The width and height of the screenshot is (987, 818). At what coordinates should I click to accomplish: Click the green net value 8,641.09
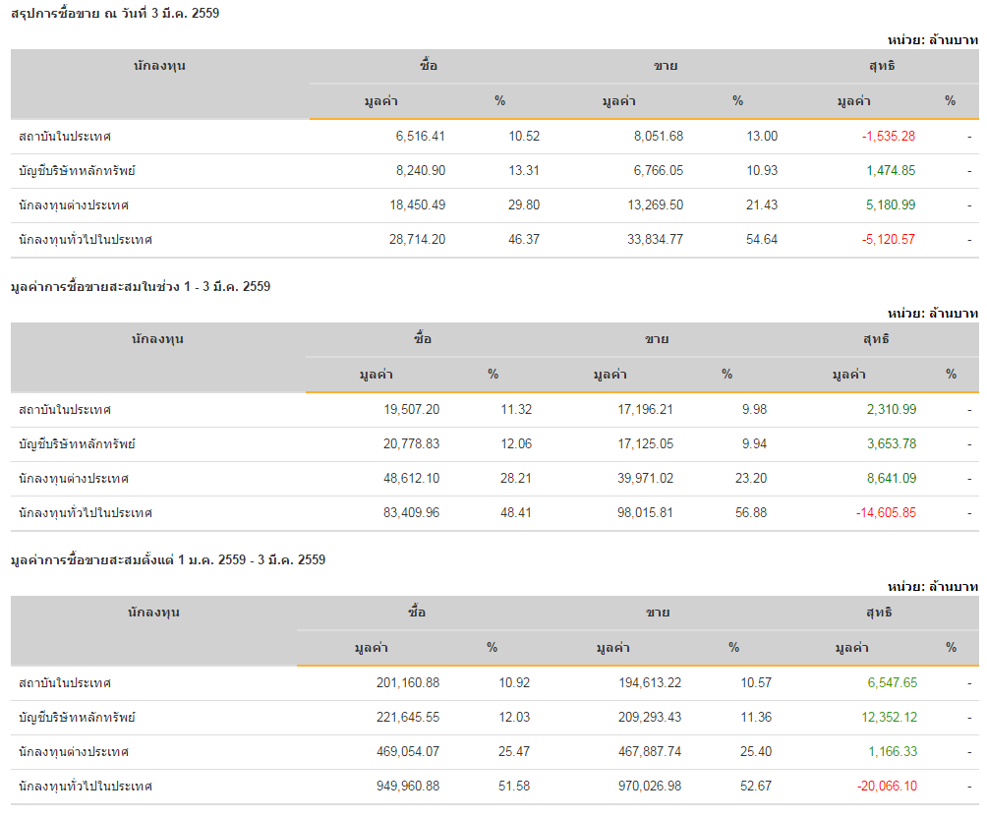click(891, 478)
